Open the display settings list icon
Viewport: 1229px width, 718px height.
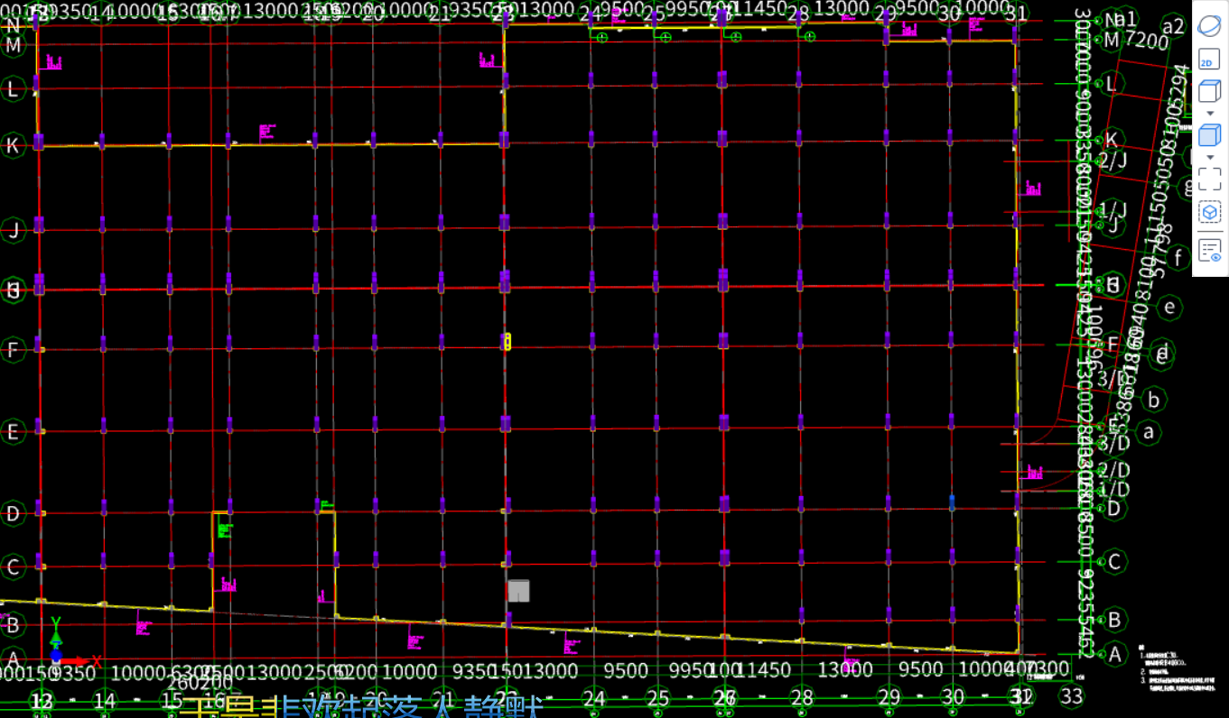coord(1209,251)
